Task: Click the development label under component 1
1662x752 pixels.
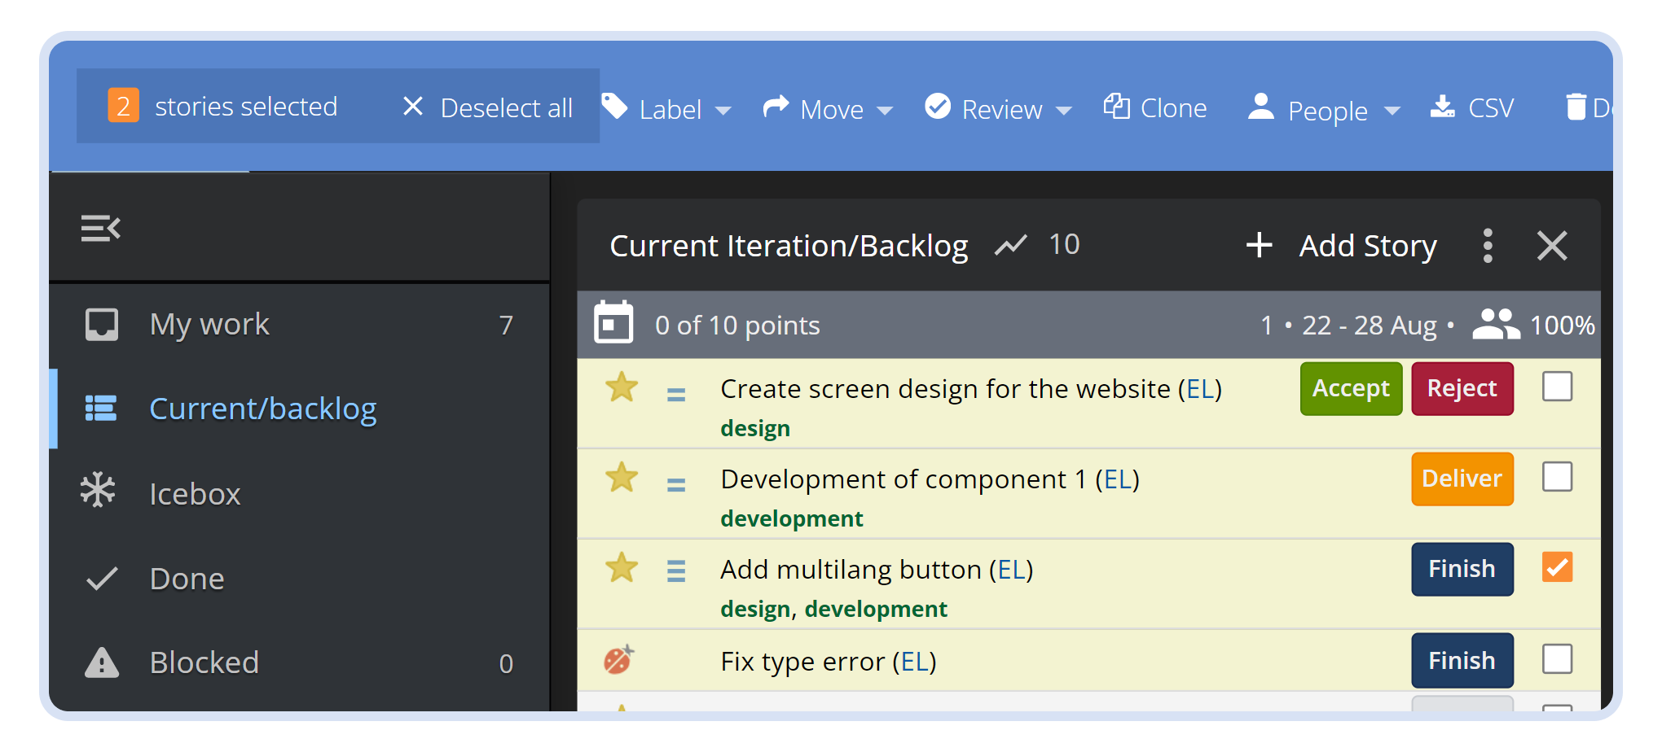Action: [791, 518]
